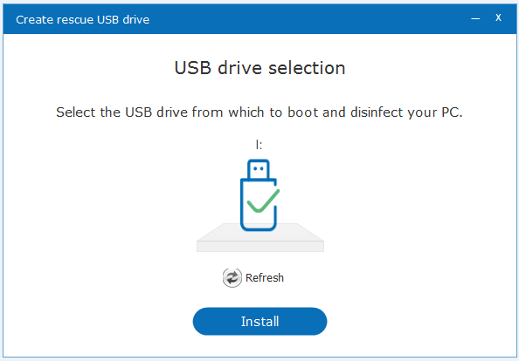Close the rescue USB drive dialog
Viewport: 519px width, 361px height.
tap(498, 17)
